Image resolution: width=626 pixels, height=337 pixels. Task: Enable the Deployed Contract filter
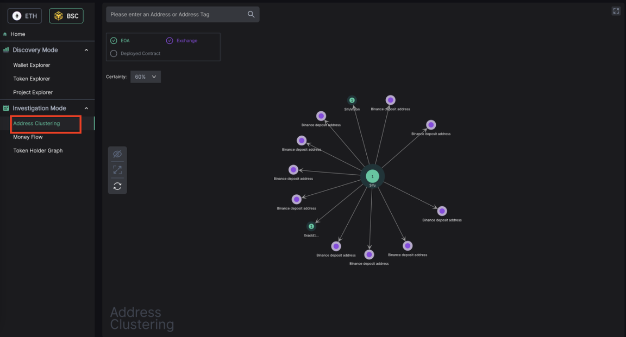coord(114,54)
